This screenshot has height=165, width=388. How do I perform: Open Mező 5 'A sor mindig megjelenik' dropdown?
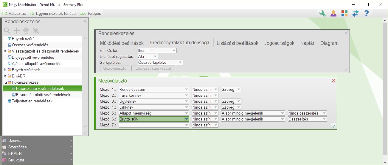(253, 113)
